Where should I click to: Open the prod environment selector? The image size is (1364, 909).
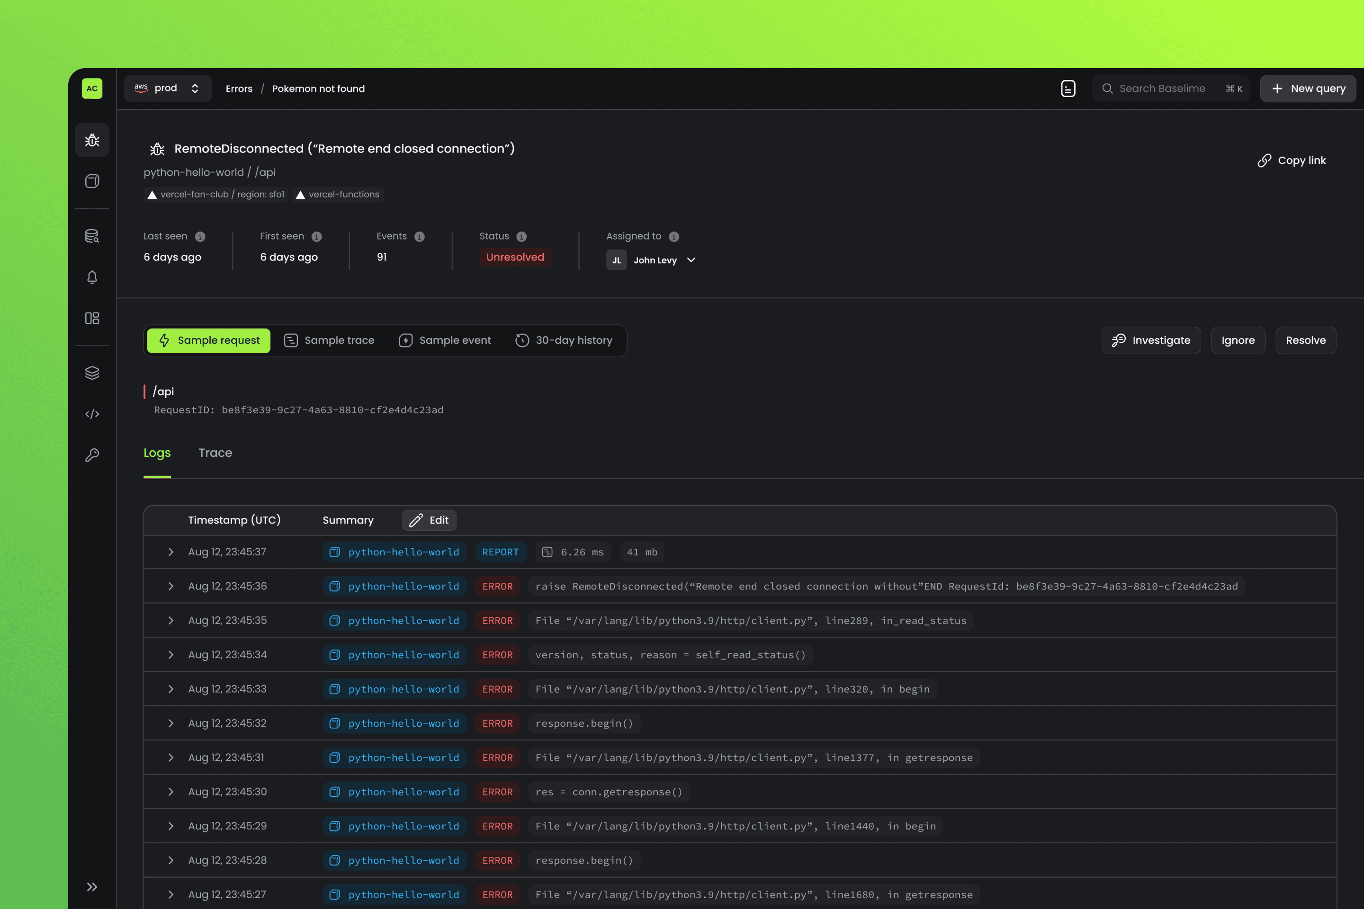[x=168, y=88]
